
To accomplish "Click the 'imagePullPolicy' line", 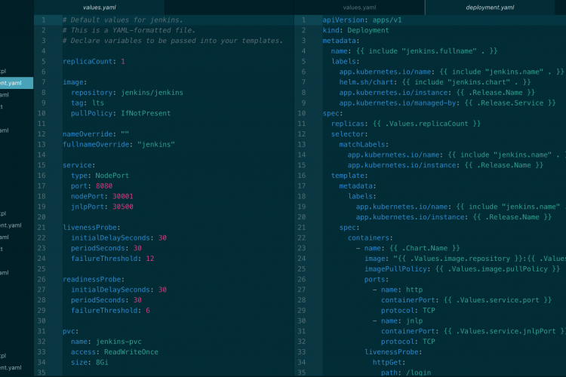I will [462, 269].
